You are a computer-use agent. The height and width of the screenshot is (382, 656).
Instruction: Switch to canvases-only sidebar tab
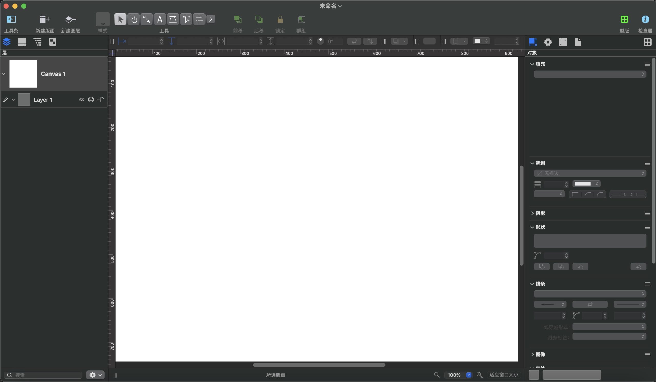point(22,42)
